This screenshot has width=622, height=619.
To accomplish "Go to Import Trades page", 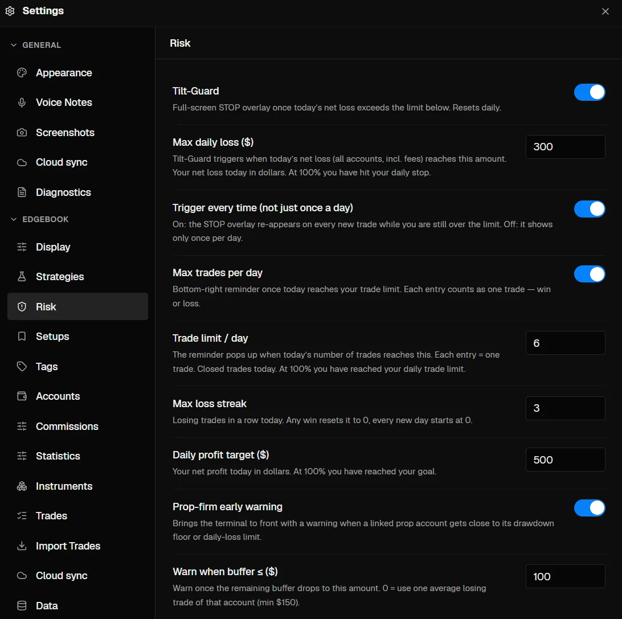I will pos(77,546).
